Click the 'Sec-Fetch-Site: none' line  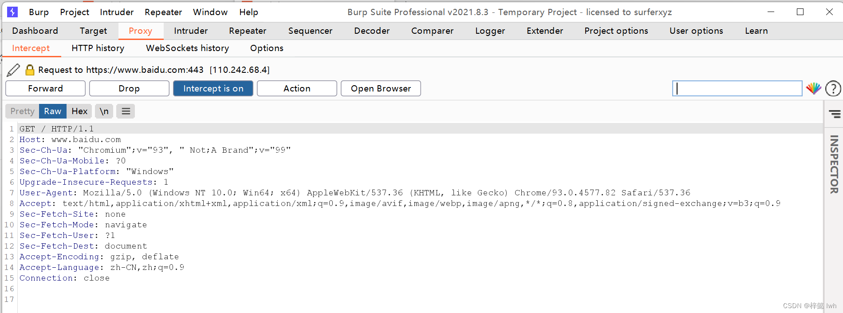tap(73, 214)
